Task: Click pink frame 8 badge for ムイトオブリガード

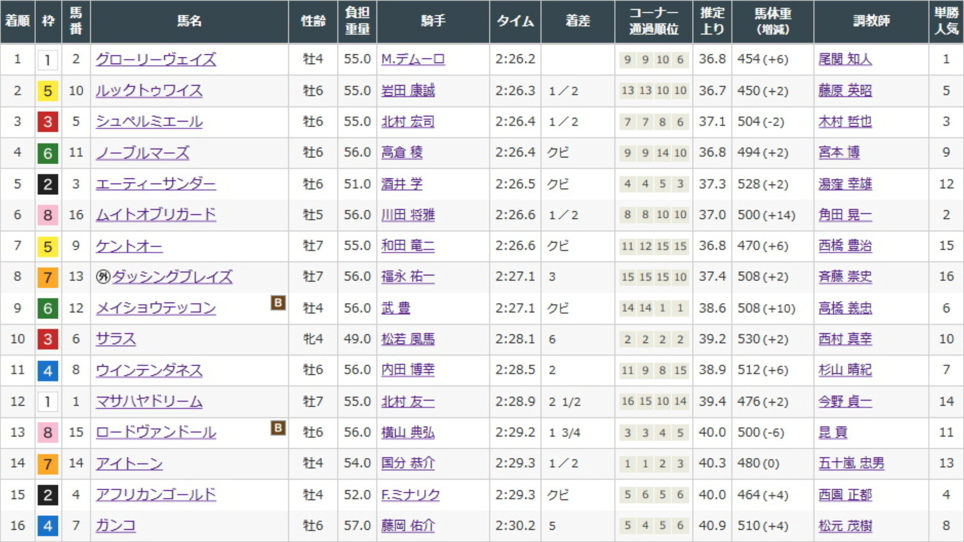Action: click(48, 215)
